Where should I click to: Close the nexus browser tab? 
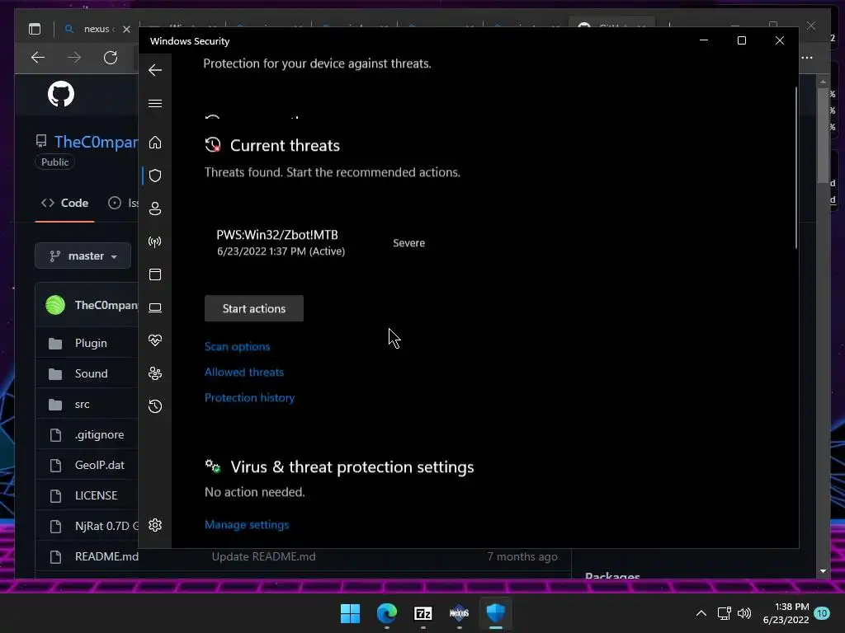126,29
